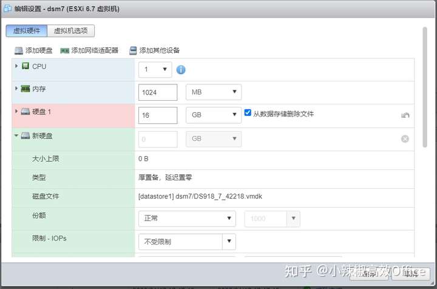
Task: Click the 添加硬盘 disk icon
Action: click(19, 51)
